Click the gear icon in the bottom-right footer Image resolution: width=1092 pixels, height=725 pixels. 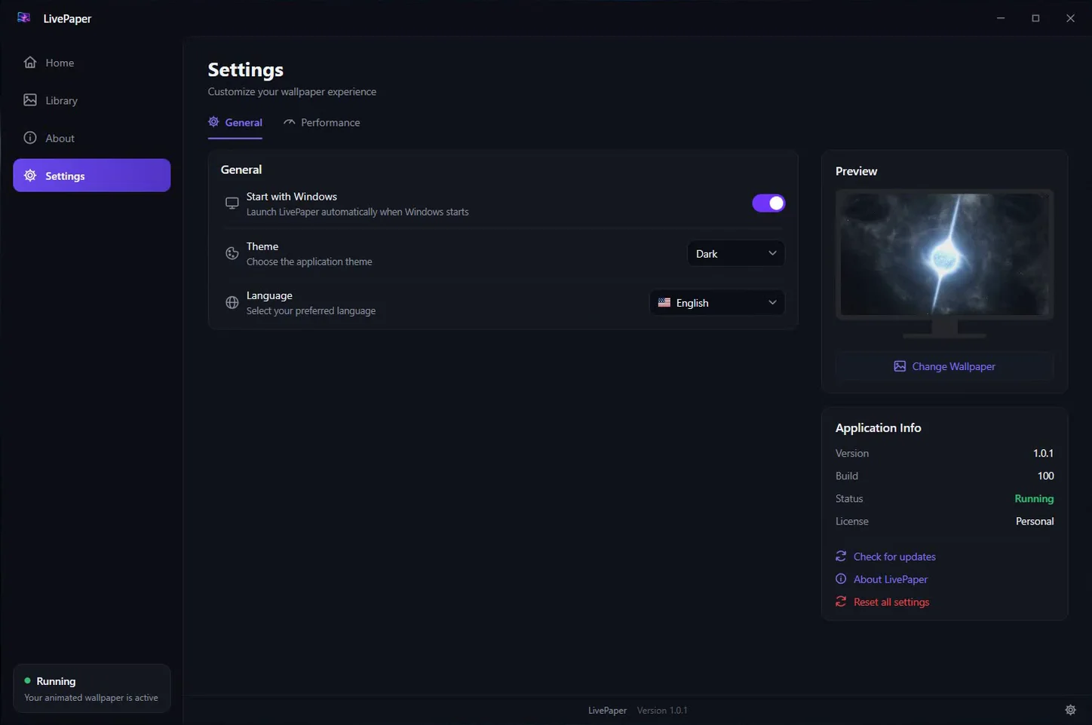coord(1070,710)
